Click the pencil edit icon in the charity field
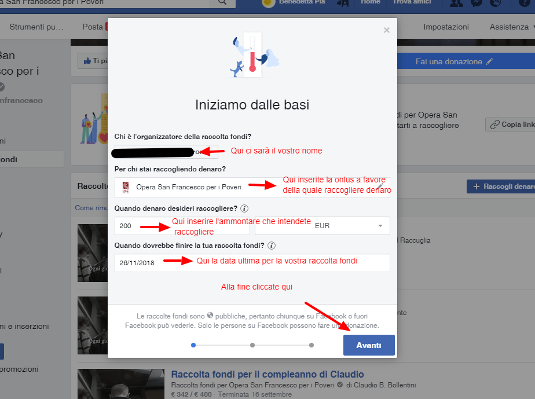 click(x=380, y=186)
